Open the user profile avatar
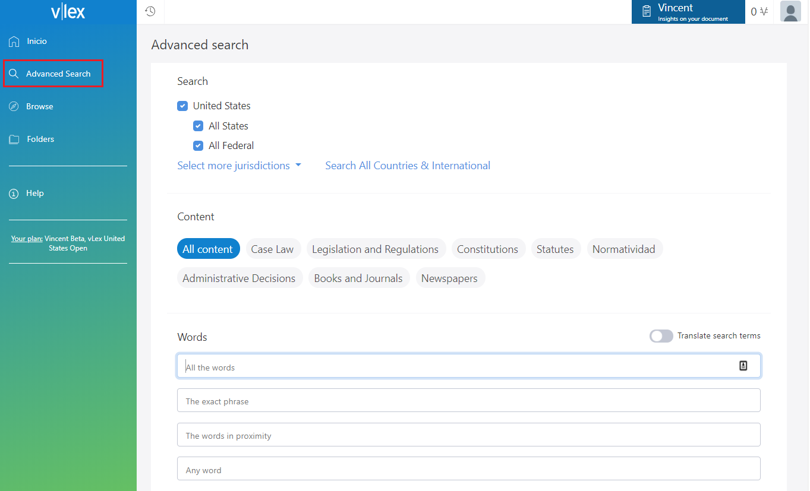 790,11
